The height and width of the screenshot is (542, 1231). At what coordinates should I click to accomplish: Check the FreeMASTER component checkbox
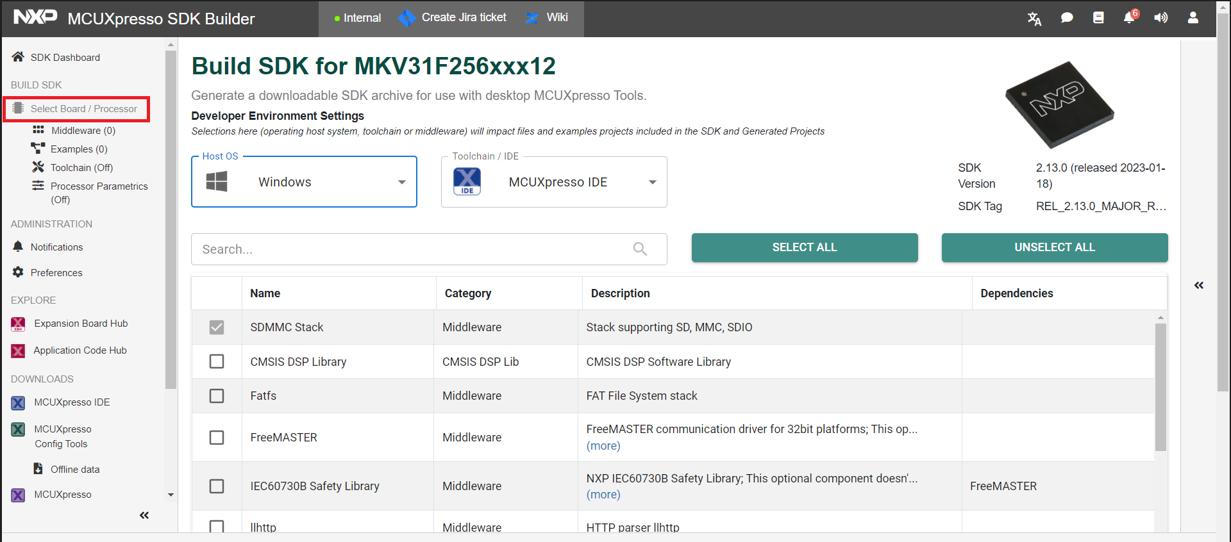pyautogui.click(x=217, y=438)
